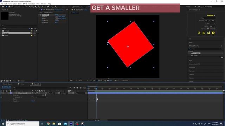Toggle the From property stopwatch
Screen dimensions: 225x126
(x=43, y=17)
